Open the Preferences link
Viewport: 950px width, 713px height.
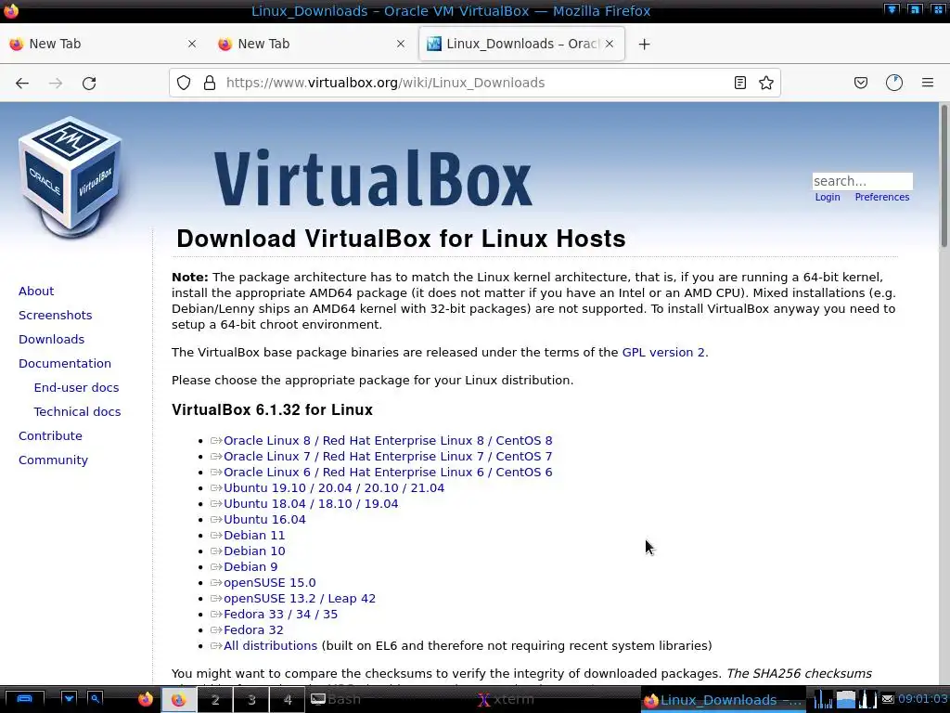[881, 197]
